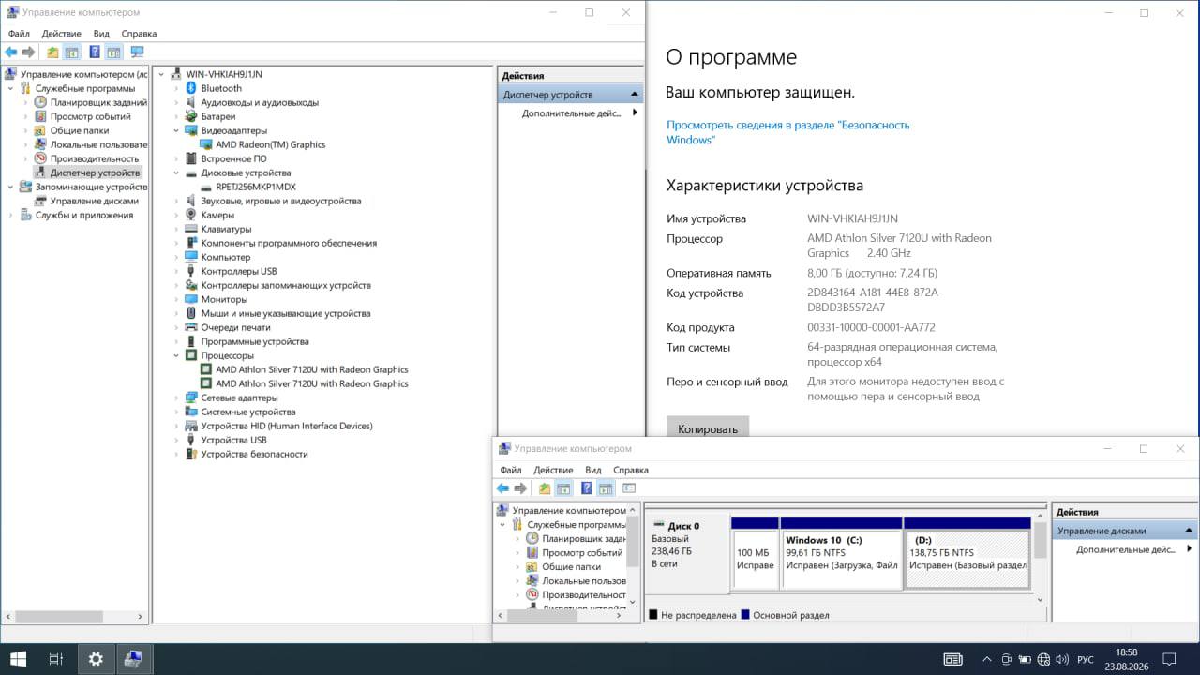1200x675 pixels.
Task: Open Вид menu in Disk Management window
Action: pyautogui.click(x=593, y=470)
